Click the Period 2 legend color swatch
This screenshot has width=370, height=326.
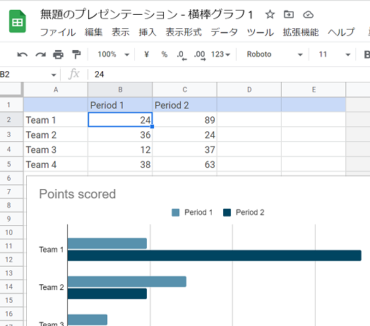(x=227, y=212)
